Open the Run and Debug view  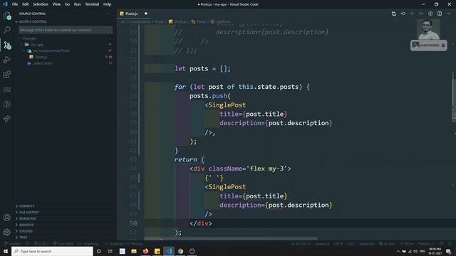pos(7,60)
